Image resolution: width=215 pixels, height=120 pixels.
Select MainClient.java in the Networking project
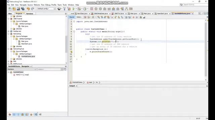27,44
